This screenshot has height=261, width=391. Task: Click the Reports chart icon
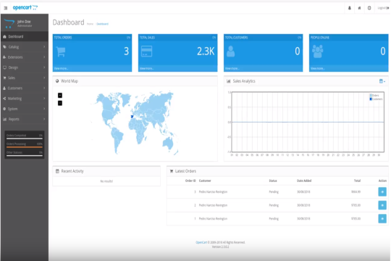4,119
